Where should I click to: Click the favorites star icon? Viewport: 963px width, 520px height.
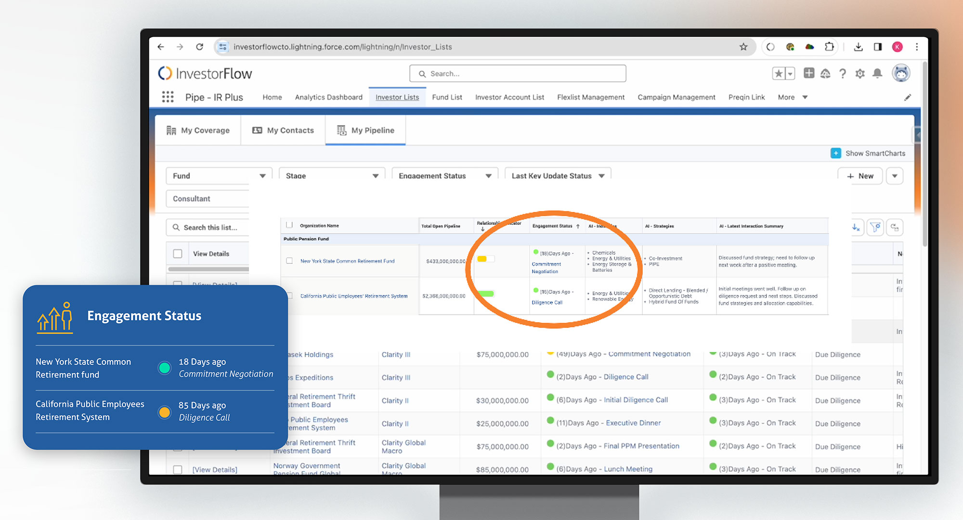tap(779, 73)
